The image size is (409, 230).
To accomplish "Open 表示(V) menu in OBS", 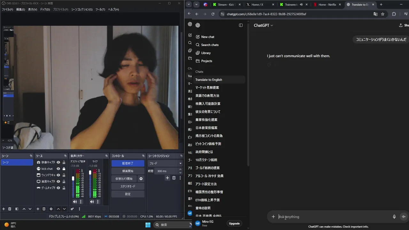I will point(33,9).
